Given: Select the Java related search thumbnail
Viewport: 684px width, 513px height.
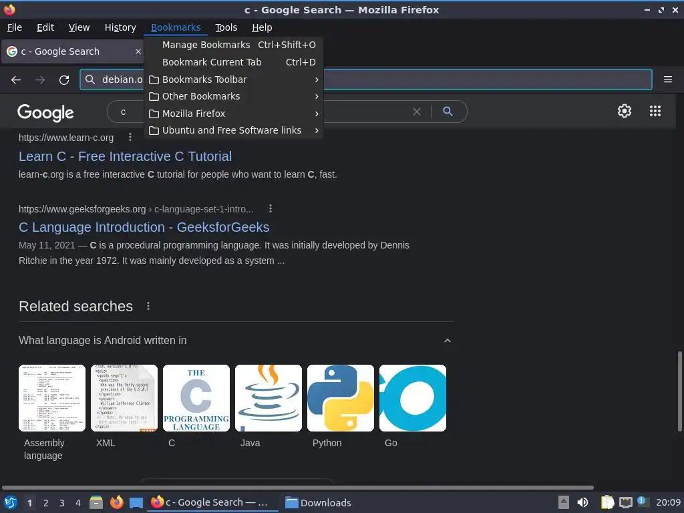Looking at the screenshot, I should pyautogui.click(x=269, y=398).
